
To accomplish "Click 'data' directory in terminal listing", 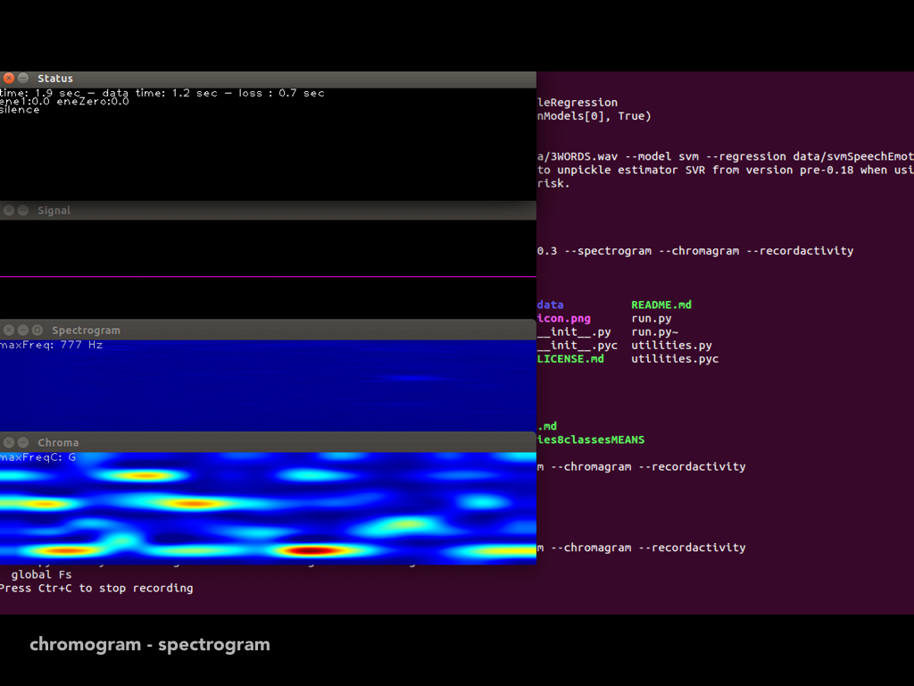I will pyautogui.click(x=550, y=305).
